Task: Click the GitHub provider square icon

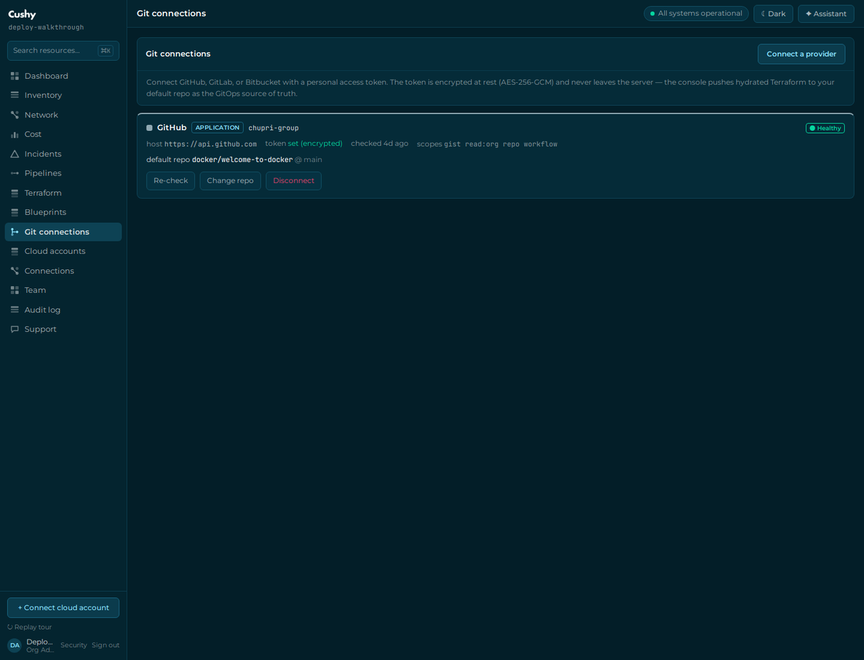Action: (149, 128)
